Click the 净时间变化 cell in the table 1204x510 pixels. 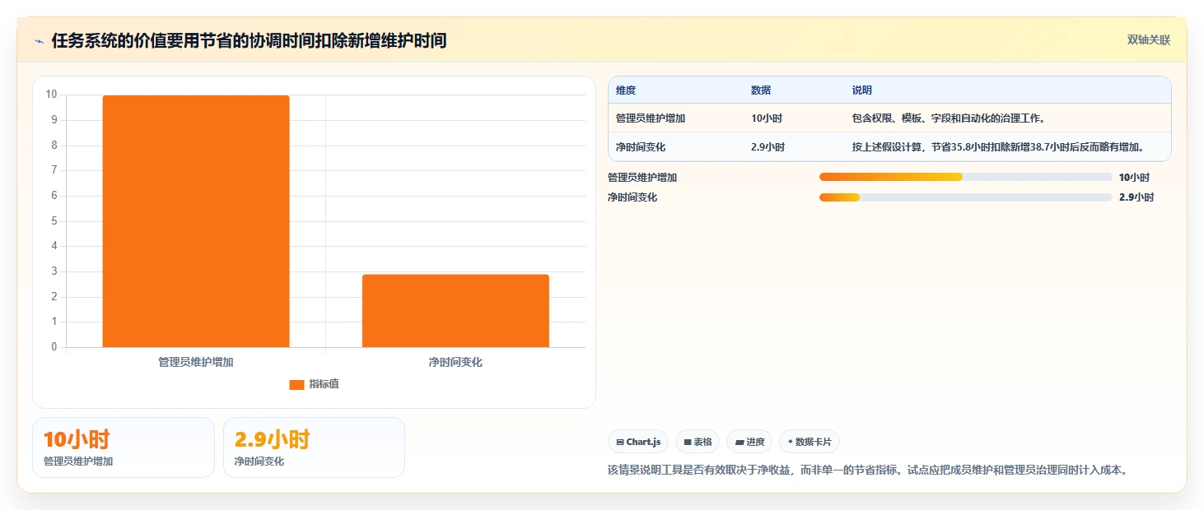[x=641, y=147]
